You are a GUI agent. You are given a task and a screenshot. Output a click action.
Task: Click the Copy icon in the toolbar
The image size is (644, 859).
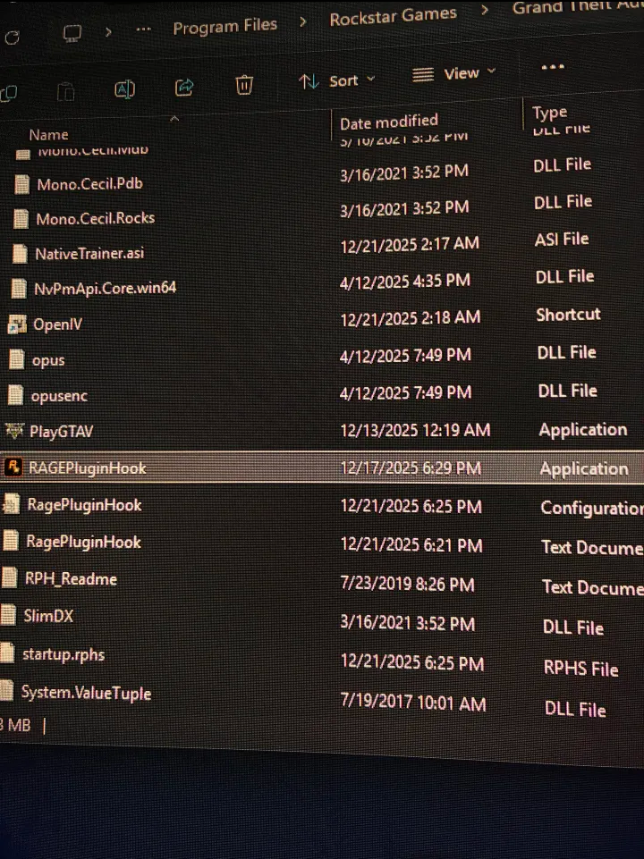click(x=9, y=94)
